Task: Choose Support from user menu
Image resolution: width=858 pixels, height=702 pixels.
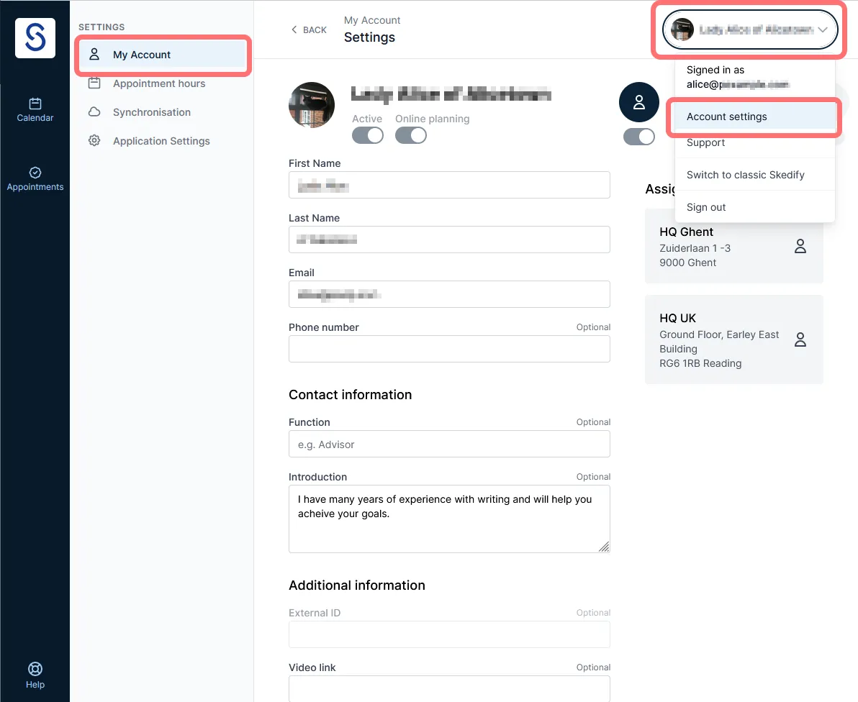Action: pyautogui.click(x=754, y=142)
